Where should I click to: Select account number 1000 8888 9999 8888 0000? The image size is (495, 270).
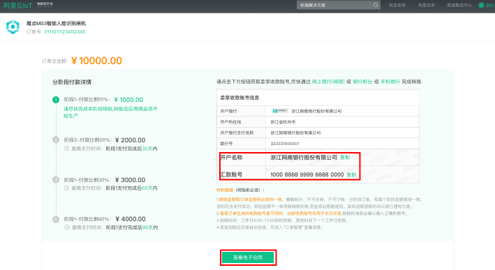coord(307,174)
